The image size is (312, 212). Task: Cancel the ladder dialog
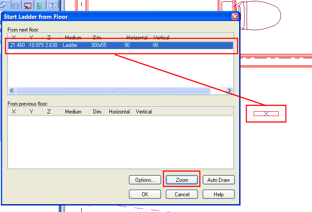tap(182, 194)
